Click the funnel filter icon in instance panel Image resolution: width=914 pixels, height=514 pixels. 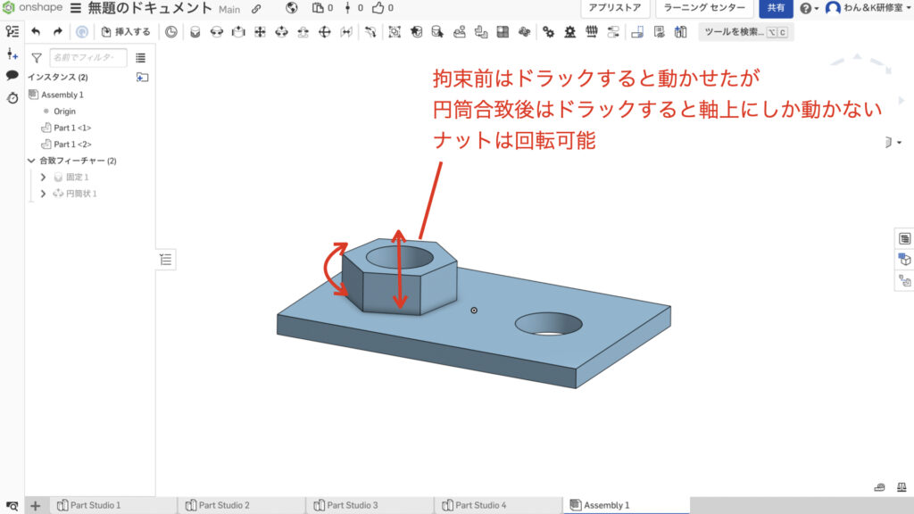click(37, 58)
